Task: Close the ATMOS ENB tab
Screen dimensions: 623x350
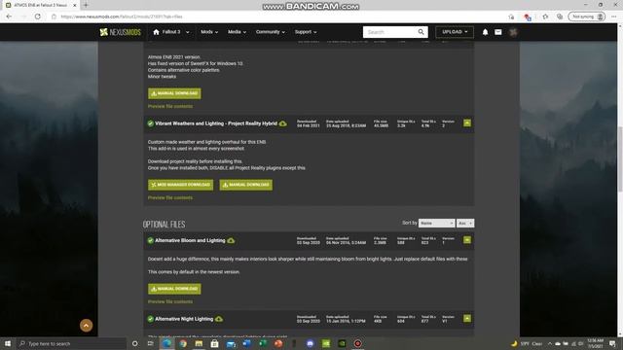Action: click(74, 5)
